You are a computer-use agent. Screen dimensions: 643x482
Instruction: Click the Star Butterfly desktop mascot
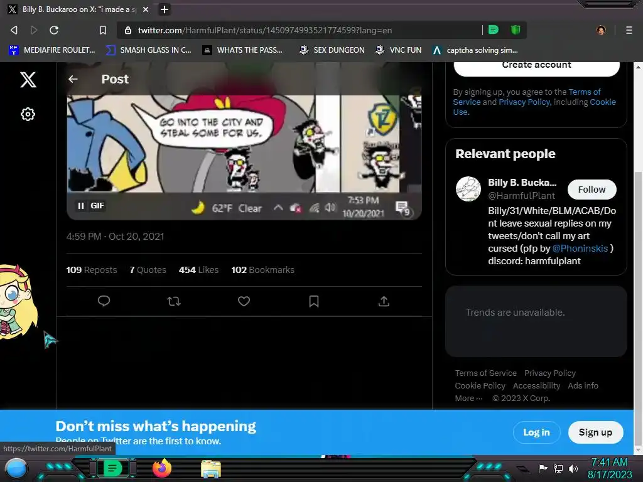coord(17,302)
